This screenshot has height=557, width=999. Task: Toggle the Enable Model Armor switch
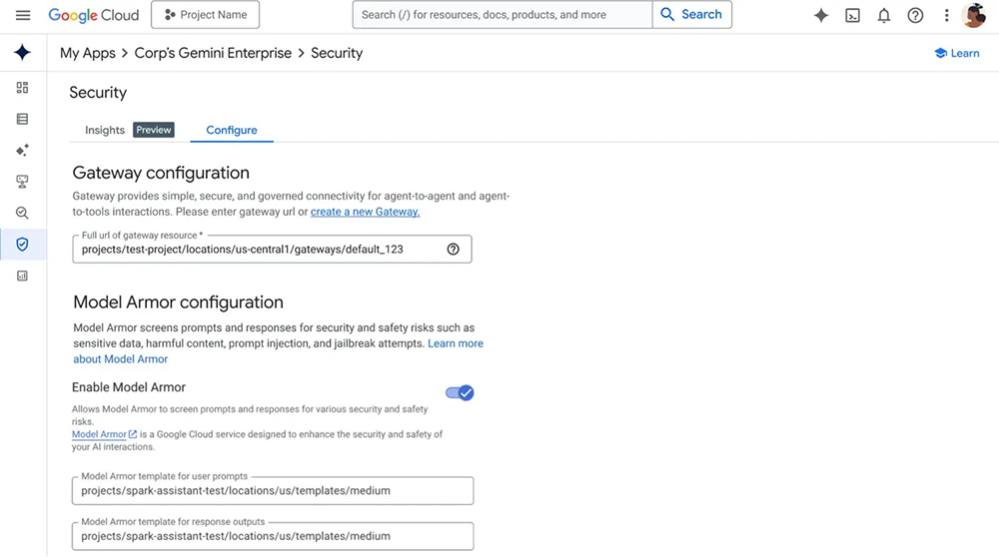(x=460, y=392)
